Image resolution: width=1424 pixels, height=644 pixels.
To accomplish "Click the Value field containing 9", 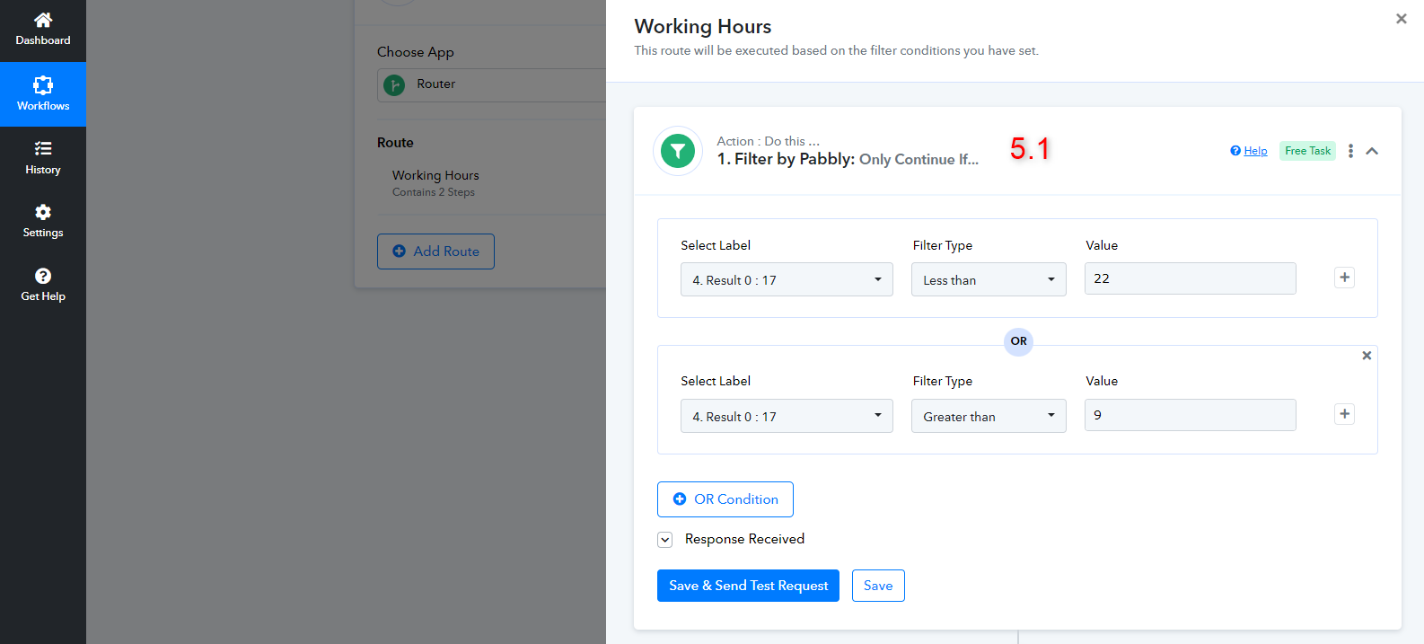I will [1190, 415].
